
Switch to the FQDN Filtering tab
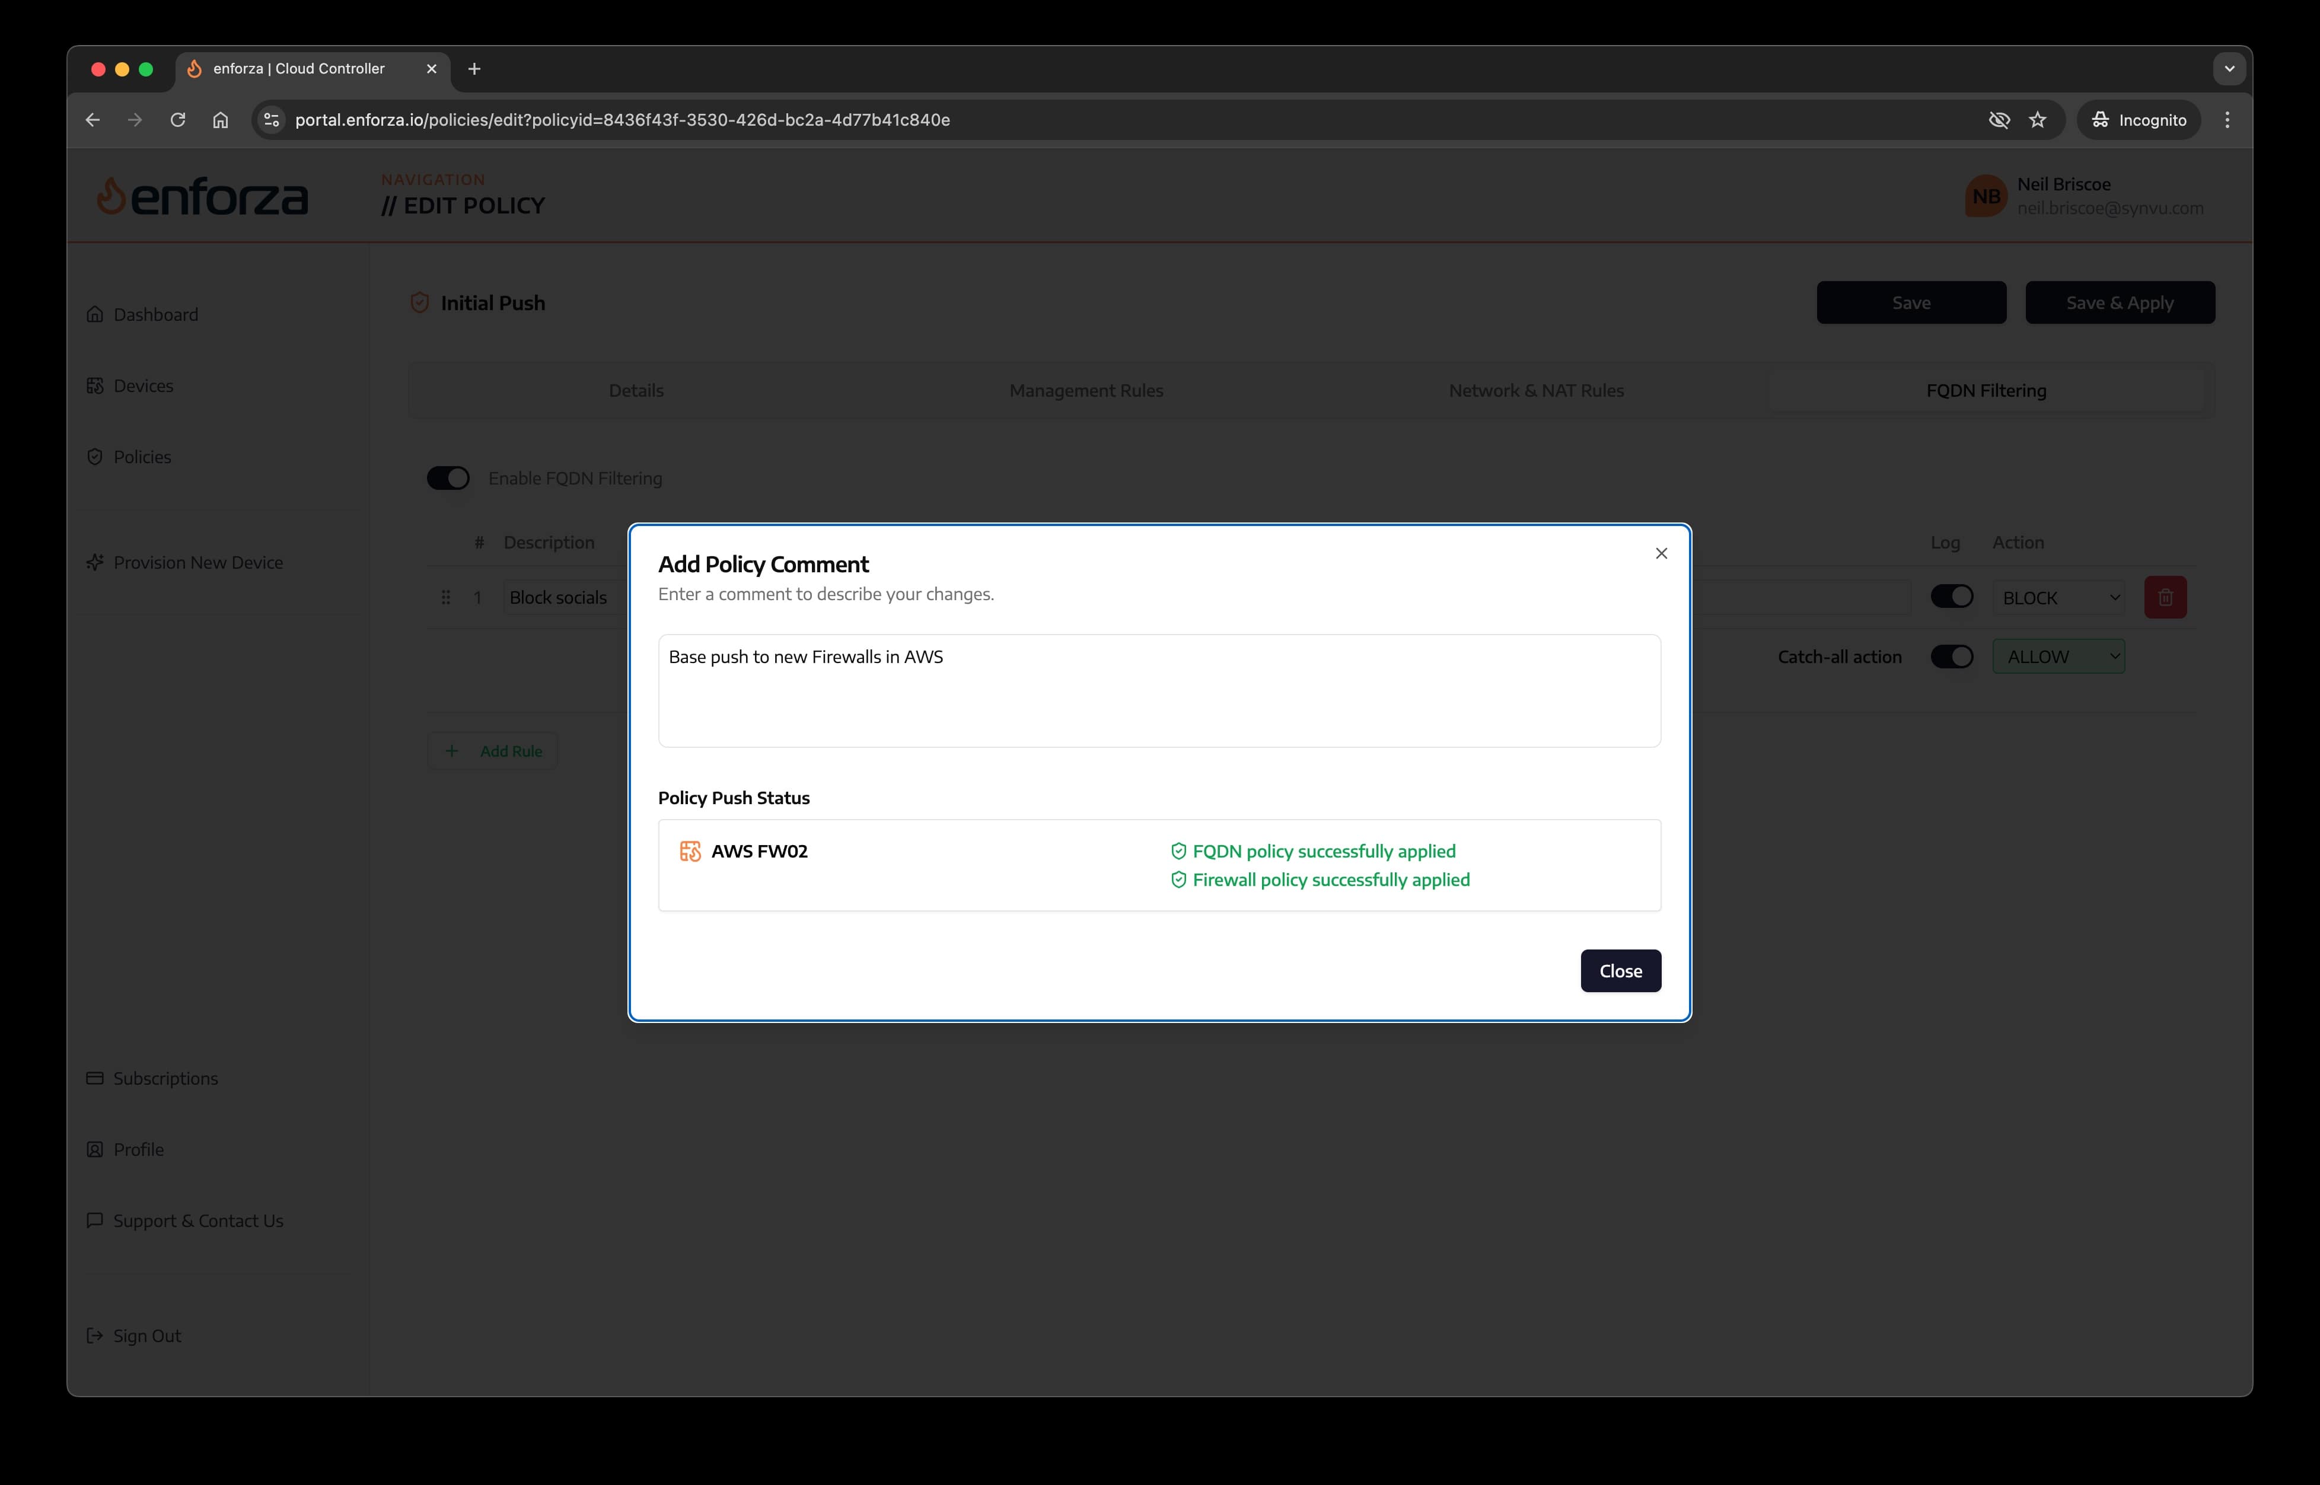click(x=1986, y=391)
